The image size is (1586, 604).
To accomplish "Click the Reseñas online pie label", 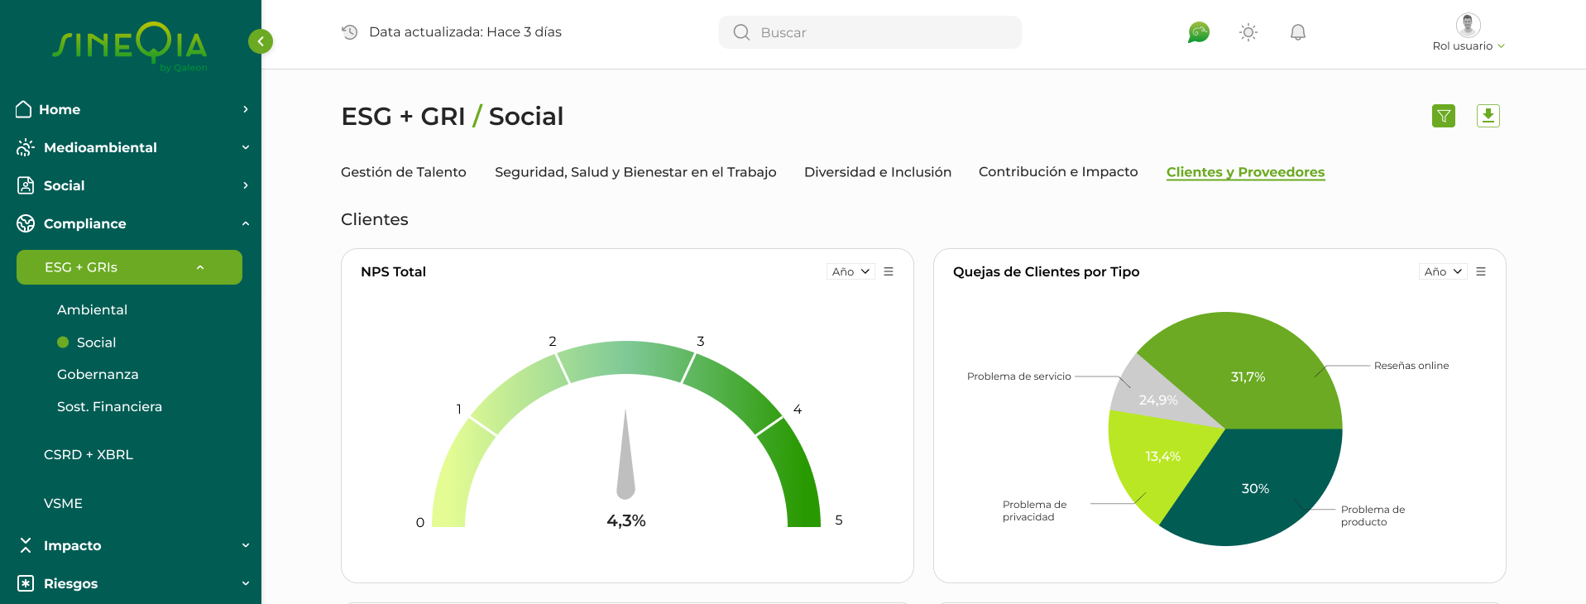I will tap(1411, 366).
